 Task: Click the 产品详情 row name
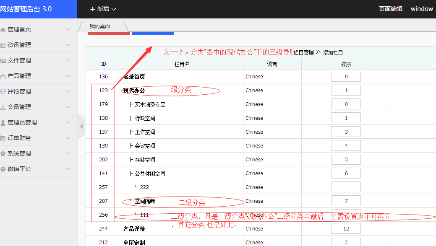134,229
